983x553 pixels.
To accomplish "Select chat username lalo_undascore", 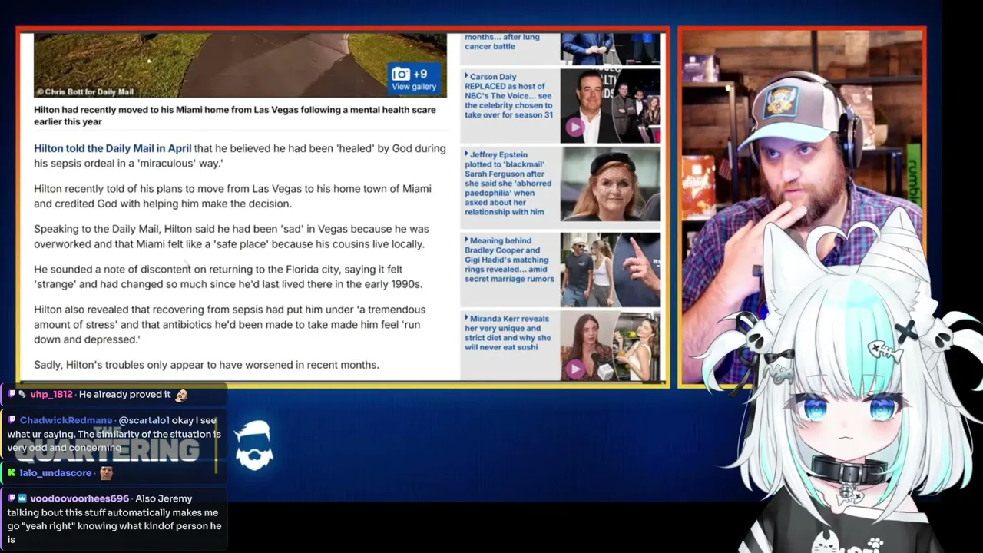I will 55,473.
